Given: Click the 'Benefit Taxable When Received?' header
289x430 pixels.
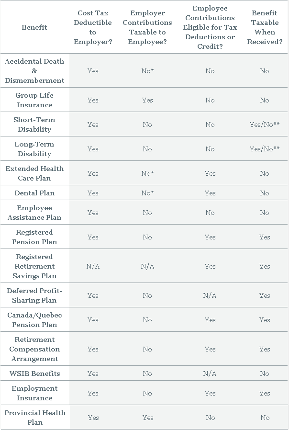Looking at the screenshot, I should coord(265,27).
